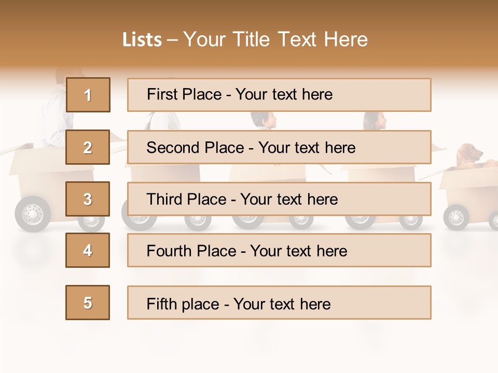Click the "Second Place" text bar
Viewport: 498px width, 373px height.
pos(279,147)
